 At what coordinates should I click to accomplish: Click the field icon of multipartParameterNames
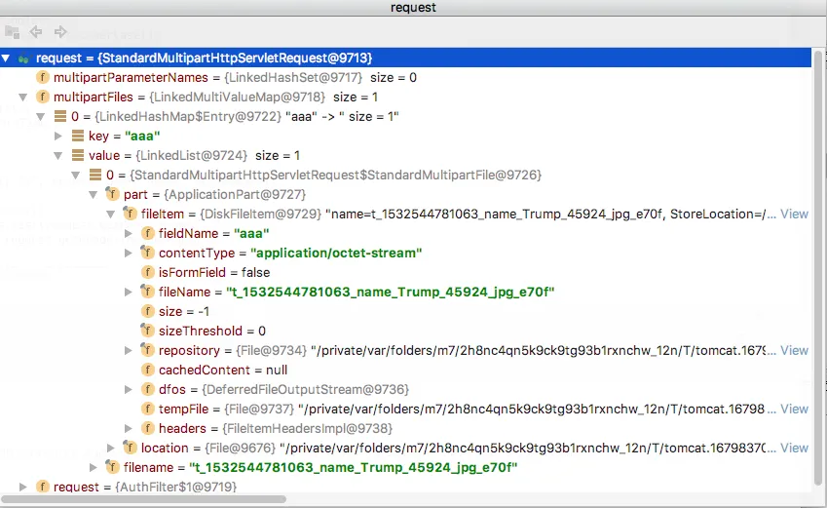click(43, 78)
